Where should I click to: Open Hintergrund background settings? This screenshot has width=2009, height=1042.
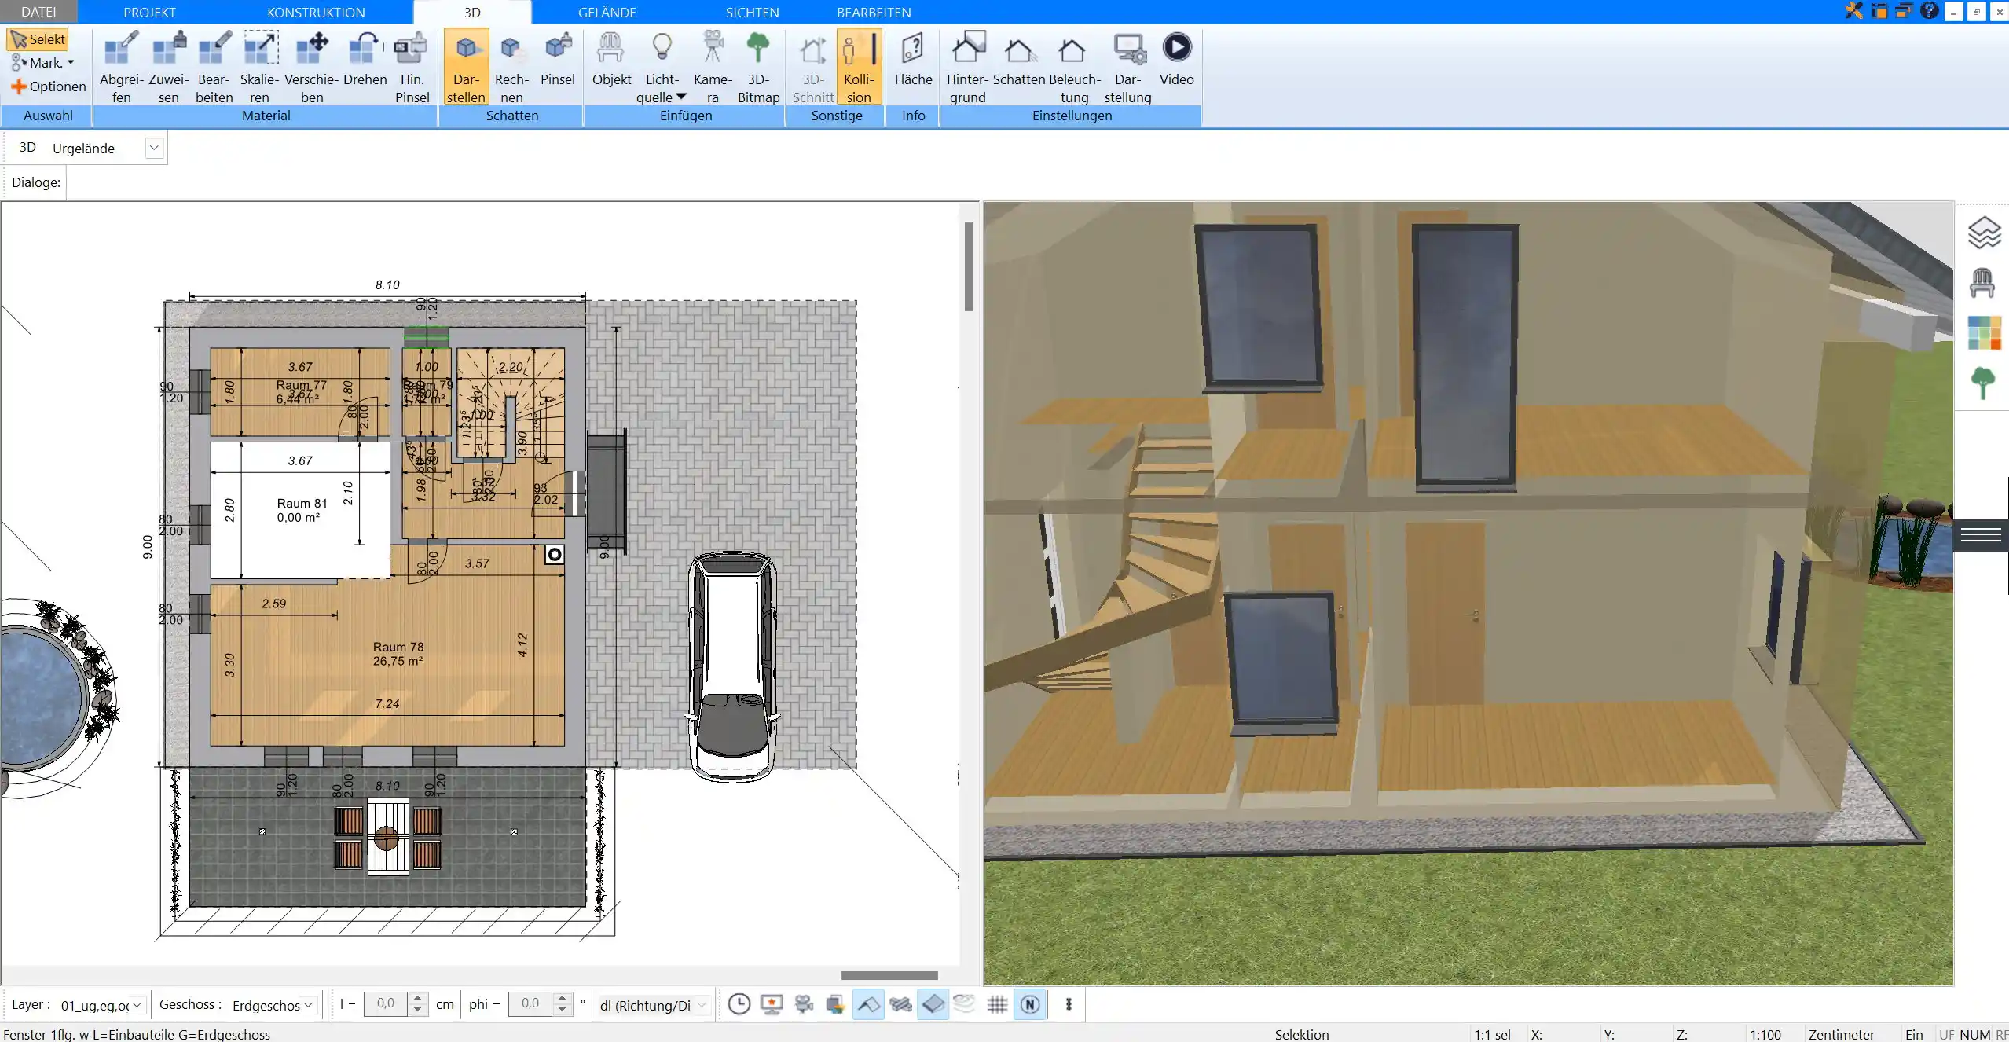[967, 67]
